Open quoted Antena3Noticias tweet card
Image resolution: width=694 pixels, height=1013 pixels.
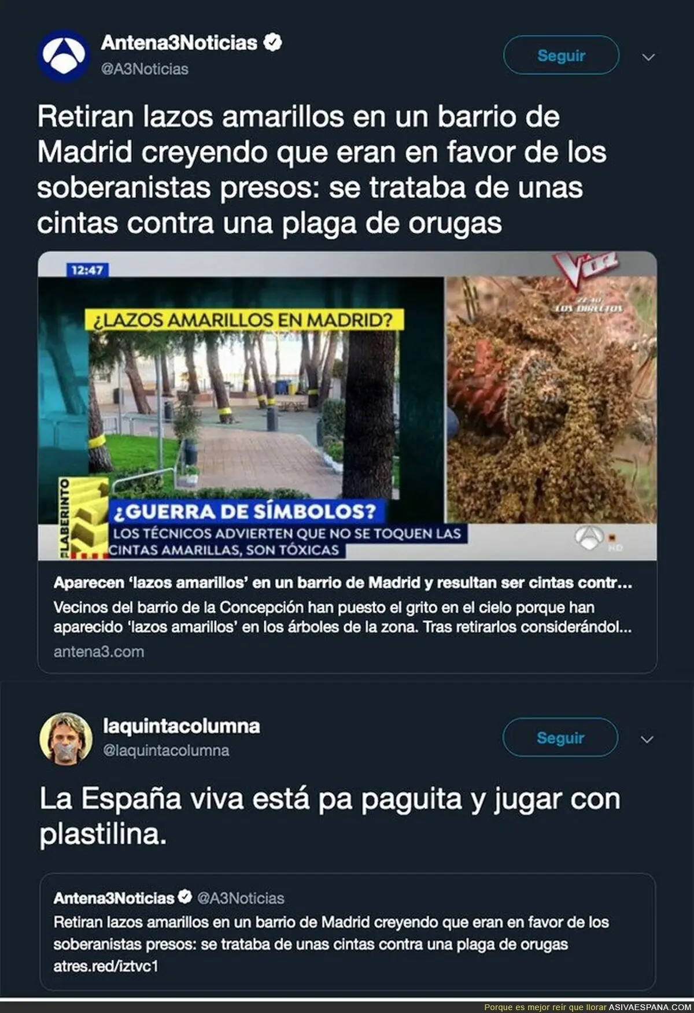pyautogui.click(x=348, y=932)
